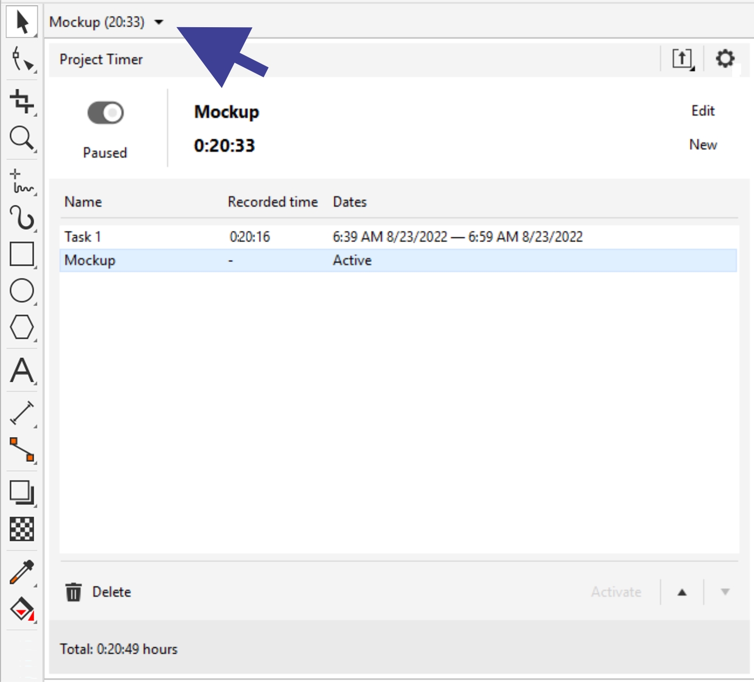Select the Transparency checkerboard tool

(22, 529)
